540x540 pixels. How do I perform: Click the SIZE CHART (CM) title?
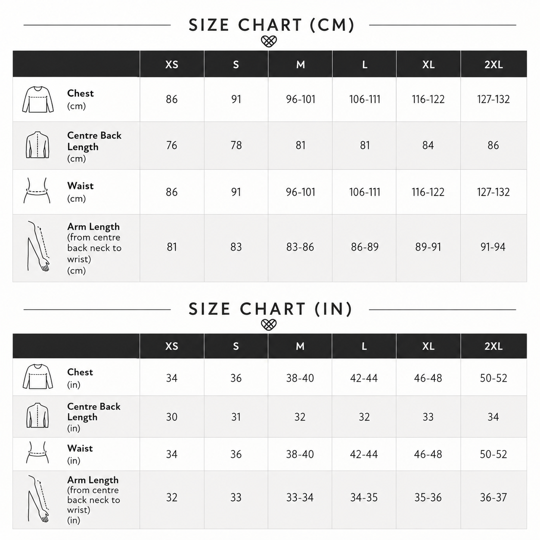pos(271,25)
